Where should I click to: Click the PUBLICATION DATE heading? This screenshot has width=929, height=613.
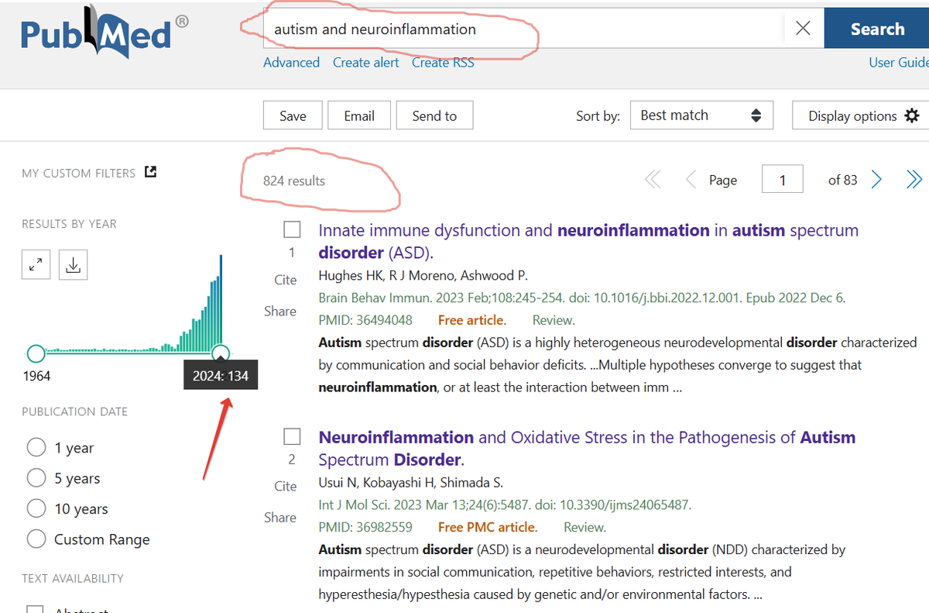click(x=74, y=412)
